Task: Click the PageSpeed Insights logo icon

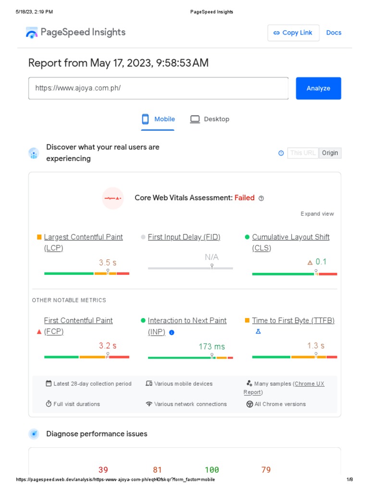Action: (x=32, y=33)
